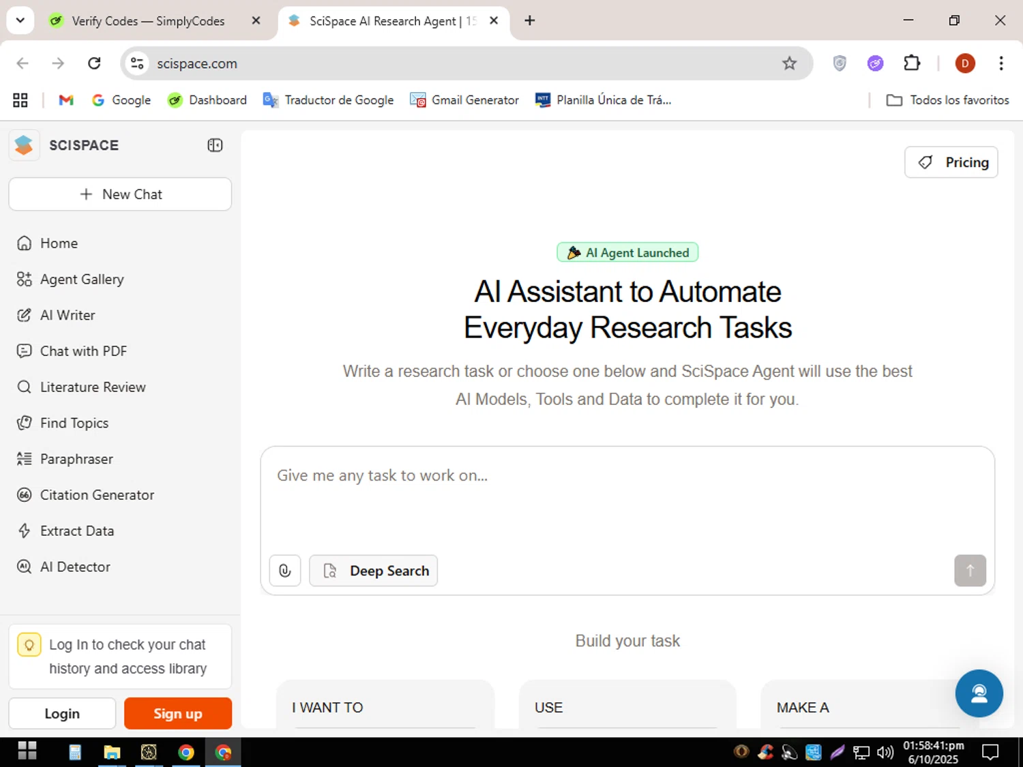Viewport: 1023px width, 767px height.
Task: View site information icon in address bar
Action: pyautogui.click(x=137, y=63)
